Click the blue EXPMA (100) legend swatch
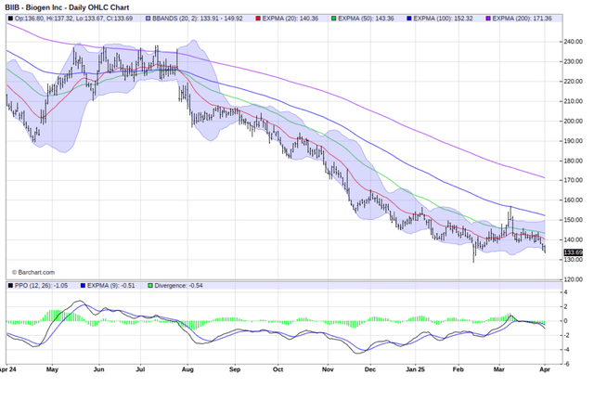The height and width of the screenshot is (400, 594). click(x=409, y=19)
